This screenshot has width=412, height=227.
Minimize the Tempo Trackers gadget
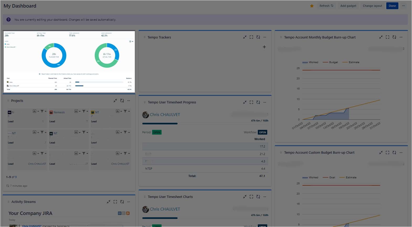pyautogui.click(x=244, y=37)
